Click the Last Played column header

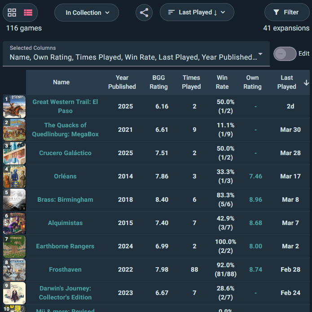(287, 82)
